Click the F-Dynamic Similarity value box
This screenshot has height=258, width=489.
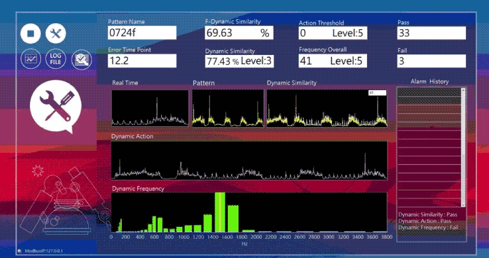[x=239, y=32]
